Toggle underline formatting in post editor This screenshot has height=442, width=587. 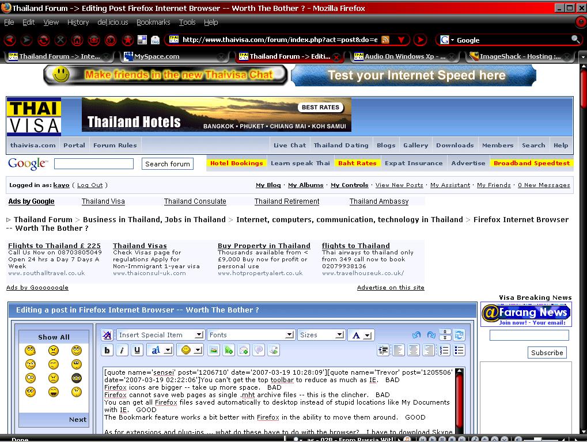point(137,350)
